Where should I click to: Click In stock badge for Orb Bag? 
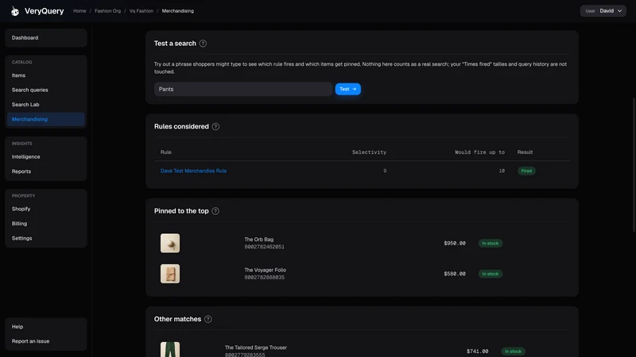click(490, 244)
